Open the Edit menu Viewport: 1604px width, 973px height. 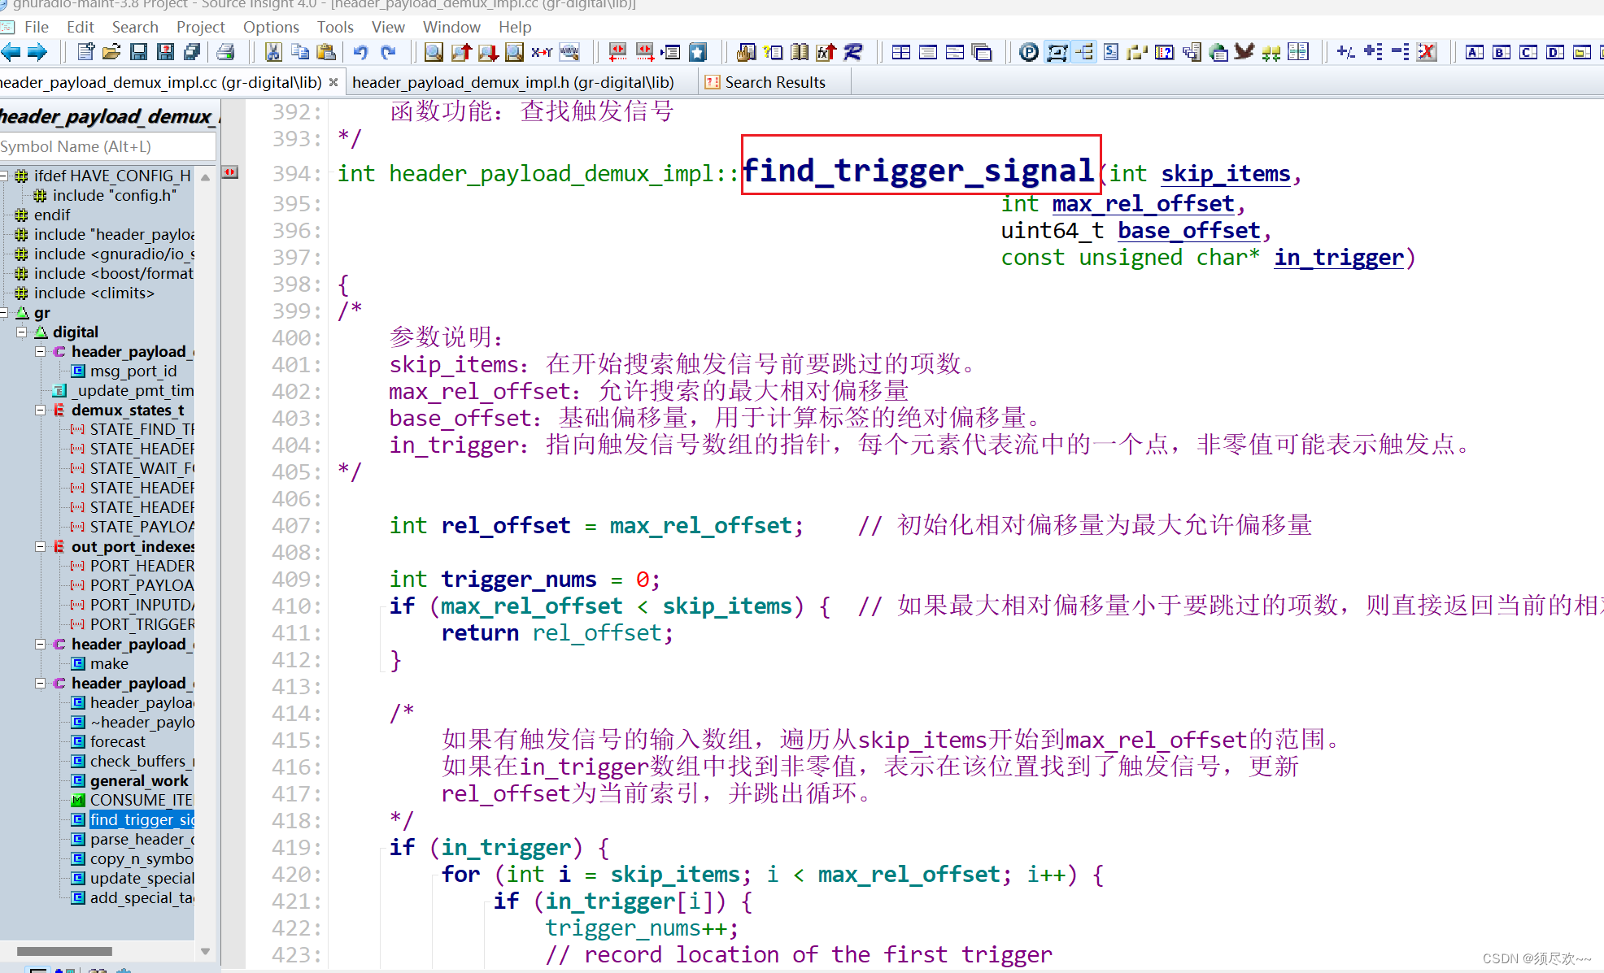[81, 27]
